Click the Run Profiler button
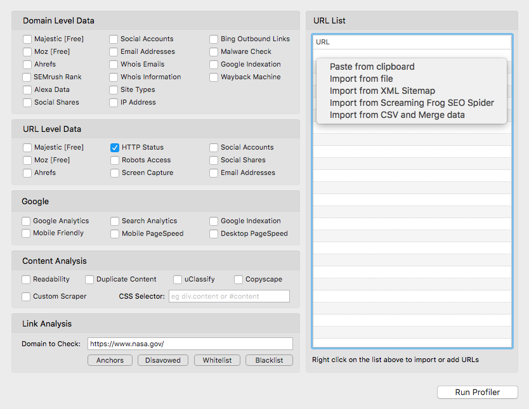Viewport: 529px width, 409px height. 477,392
